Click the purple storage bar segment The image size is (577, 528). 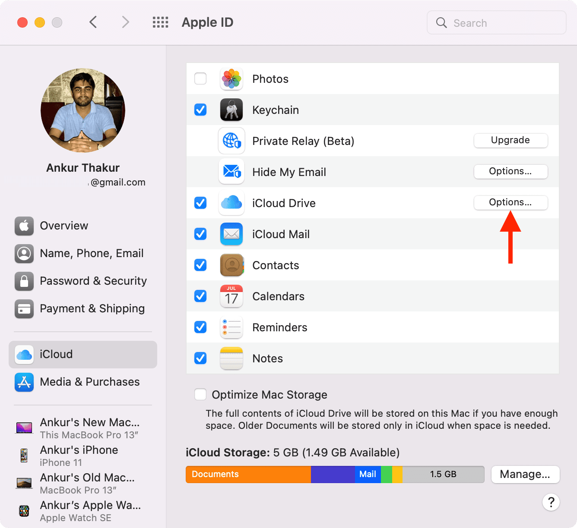coord(333,475)
